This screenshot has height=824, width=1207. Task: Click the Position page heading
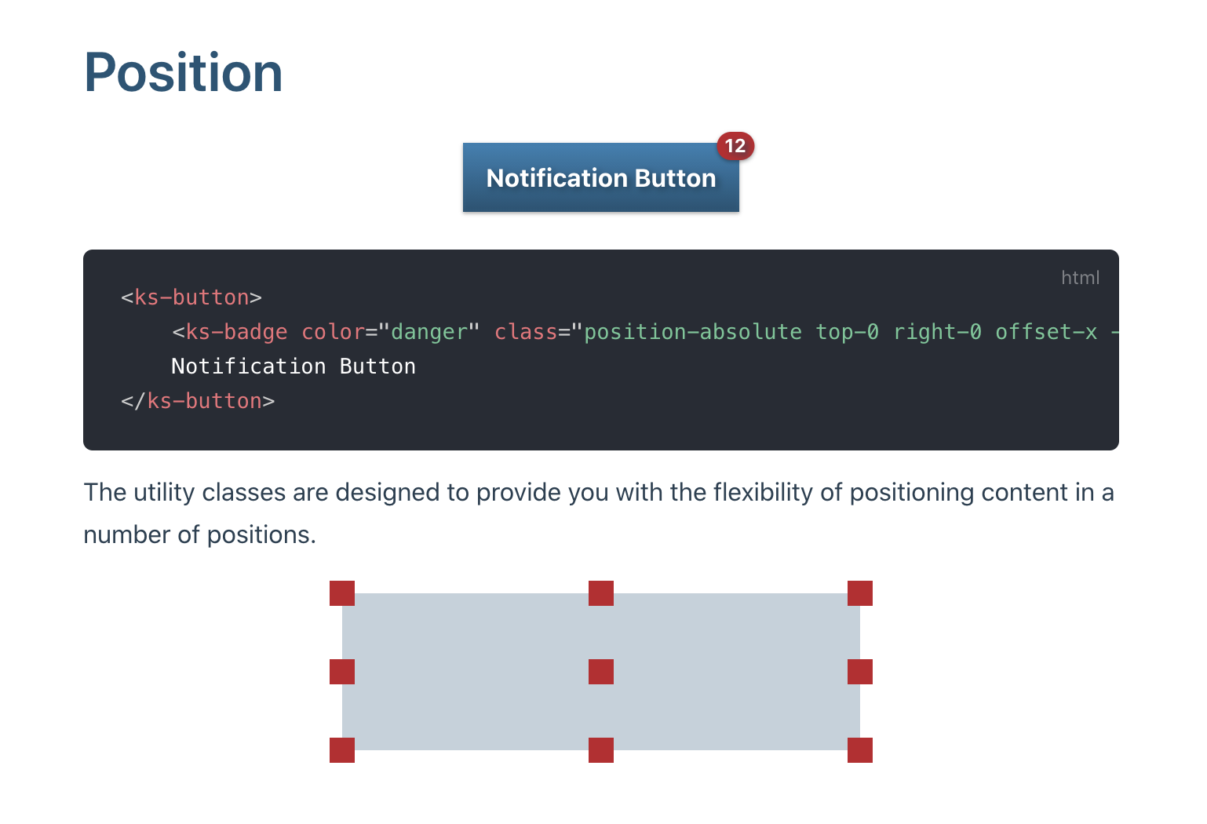(x=183, y=72)
